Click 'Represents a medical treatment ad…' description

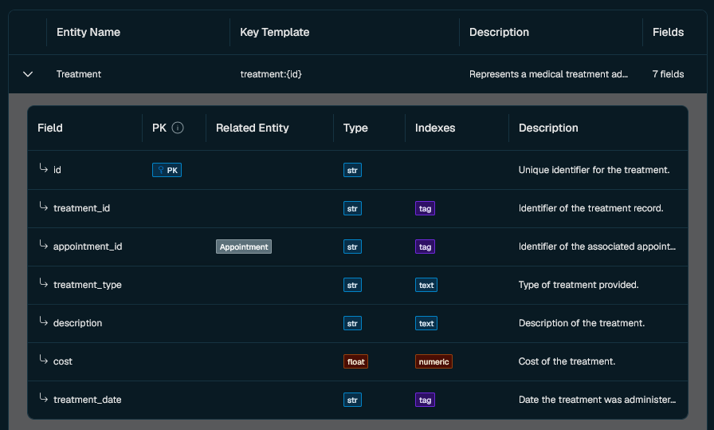tap(549, 74)
